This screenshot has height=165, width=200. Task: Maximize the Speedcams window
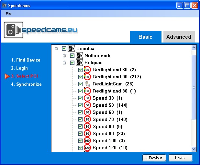point(187,5)
